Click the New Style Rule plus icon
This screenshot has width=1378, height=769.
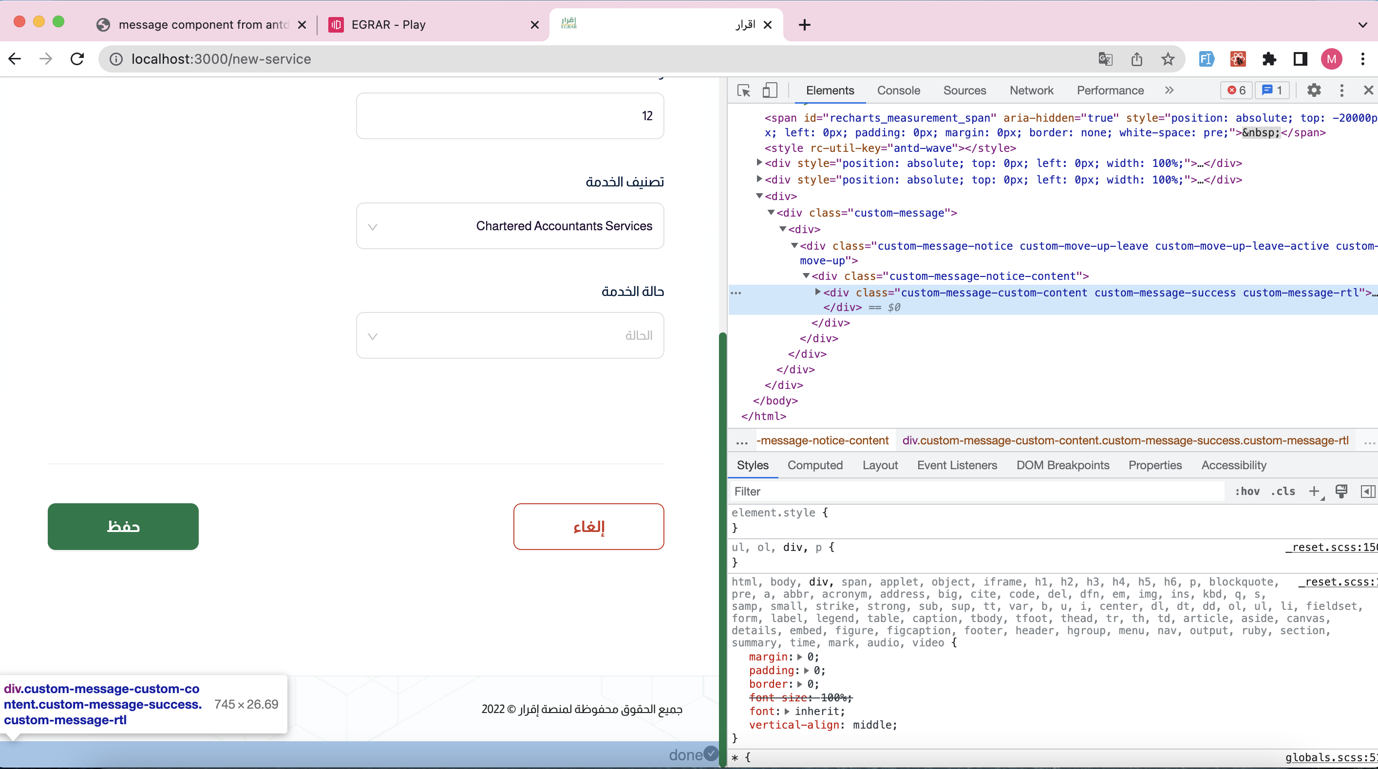click(x=1314, y=491)
